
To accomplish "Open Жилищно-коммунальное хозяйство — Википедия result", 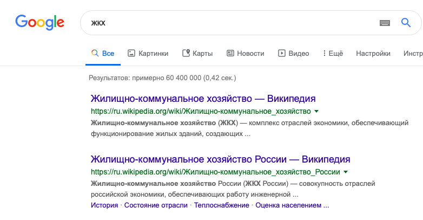I will click(203, 99).
